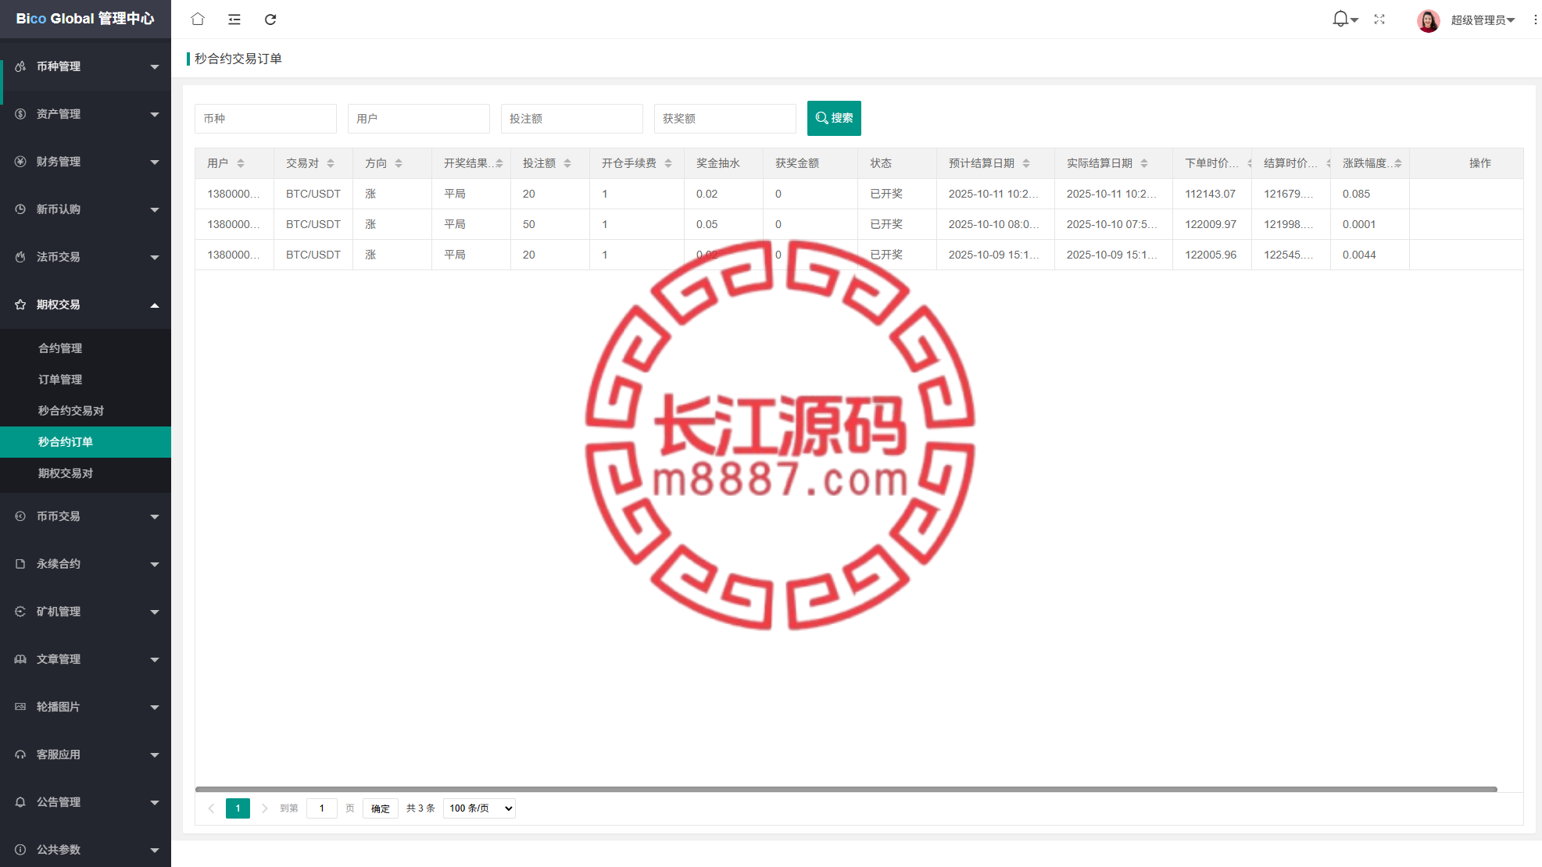Click the Bico Global 管理中心 logo

(x=85, y=19)
